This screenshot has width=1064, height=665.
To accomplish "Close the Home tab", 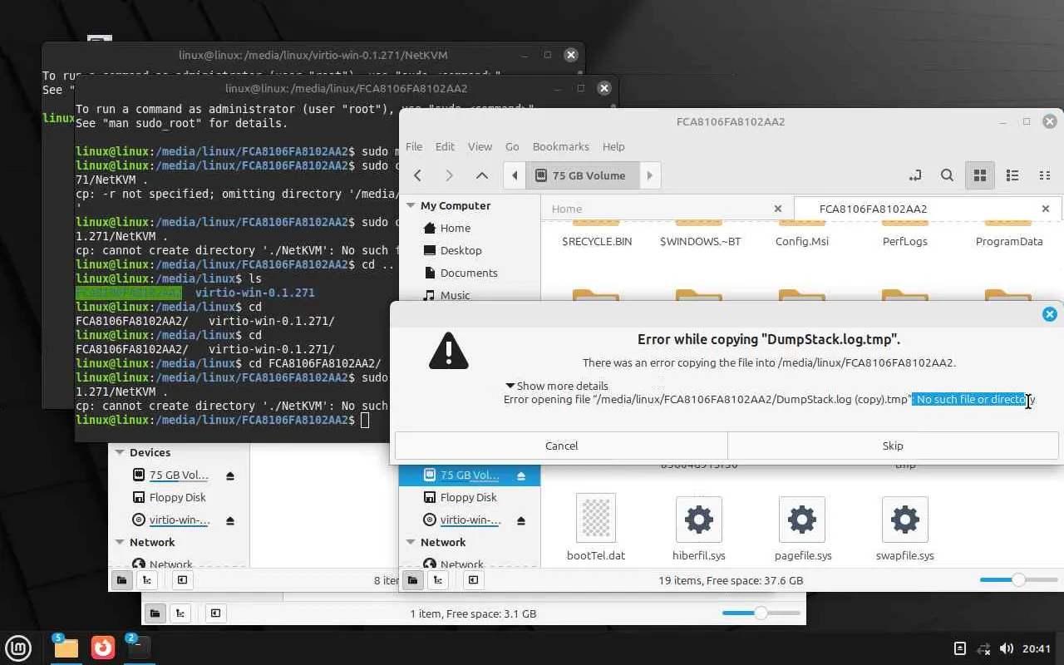I will pos(778,209).
